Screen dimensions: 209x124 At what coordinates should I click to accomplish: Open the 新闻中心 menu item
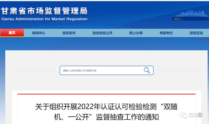[39, 33]
